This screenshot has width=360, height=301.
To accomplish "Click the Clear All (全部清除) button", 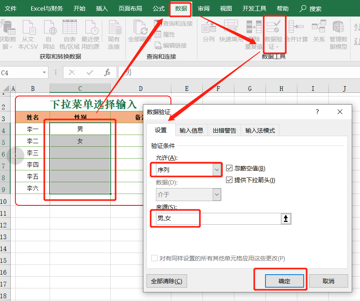I will coord(167,281).
